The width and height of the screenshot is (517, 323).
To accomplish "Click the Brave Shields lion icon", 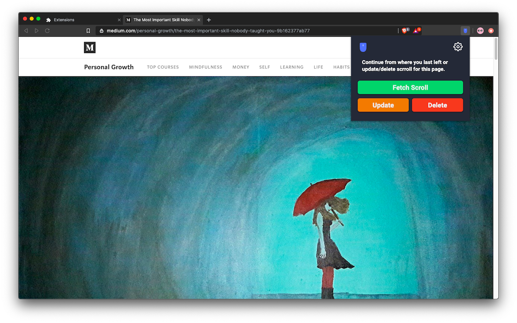I will coord(405,30).
